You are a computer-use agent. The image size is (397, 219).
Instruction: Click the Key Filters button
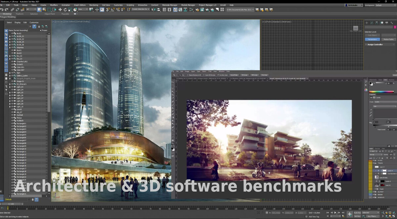click(x=372, y=216)
